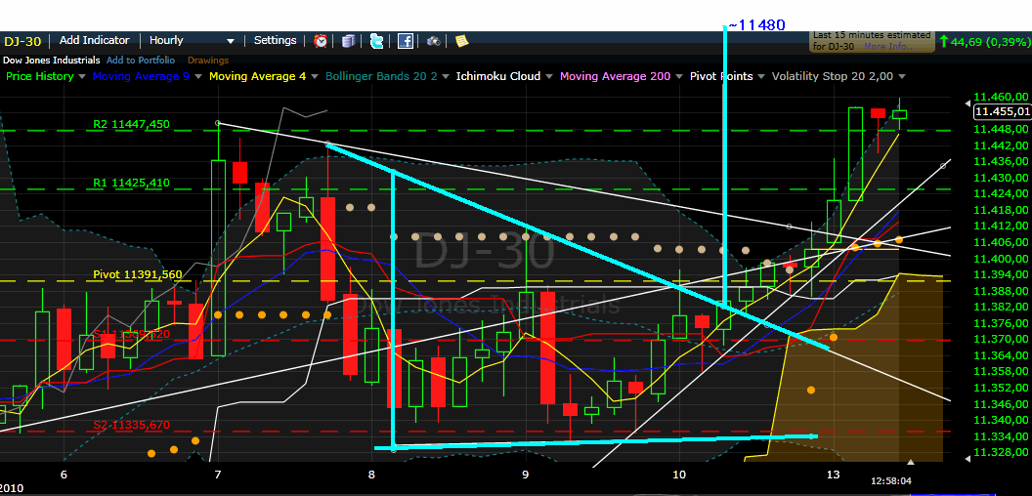Click date 7 on the time axis
Image resolution: width=1032 pixels, height=496 pixels.
[218, 475]
